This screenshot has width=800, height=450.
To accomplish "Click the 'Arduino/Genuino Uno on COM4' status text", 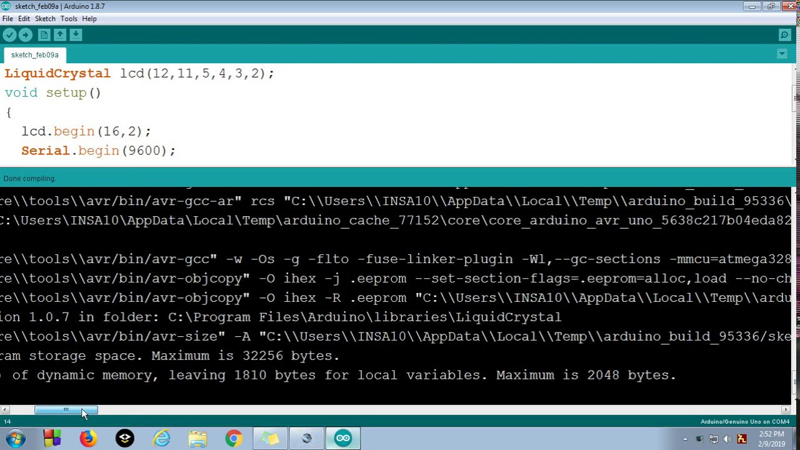I will (x=745, y=422).
